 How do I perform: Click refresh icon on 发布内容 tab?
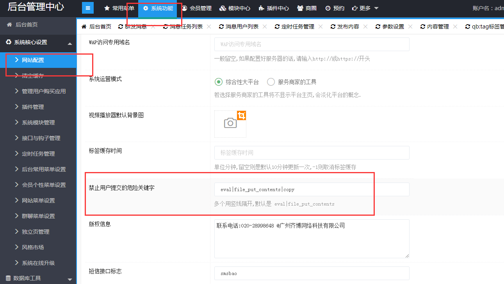pyautogui.click(x=333, y=27)
